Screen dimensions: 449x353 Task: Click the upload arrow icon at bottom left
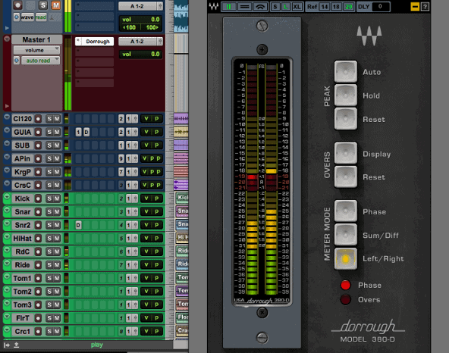(x=17, y=345)
